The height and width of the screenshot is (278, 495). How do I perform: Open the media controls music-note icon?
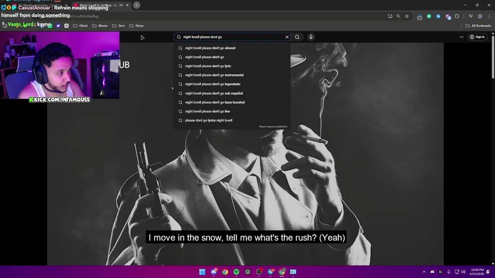tap(471, 16)
